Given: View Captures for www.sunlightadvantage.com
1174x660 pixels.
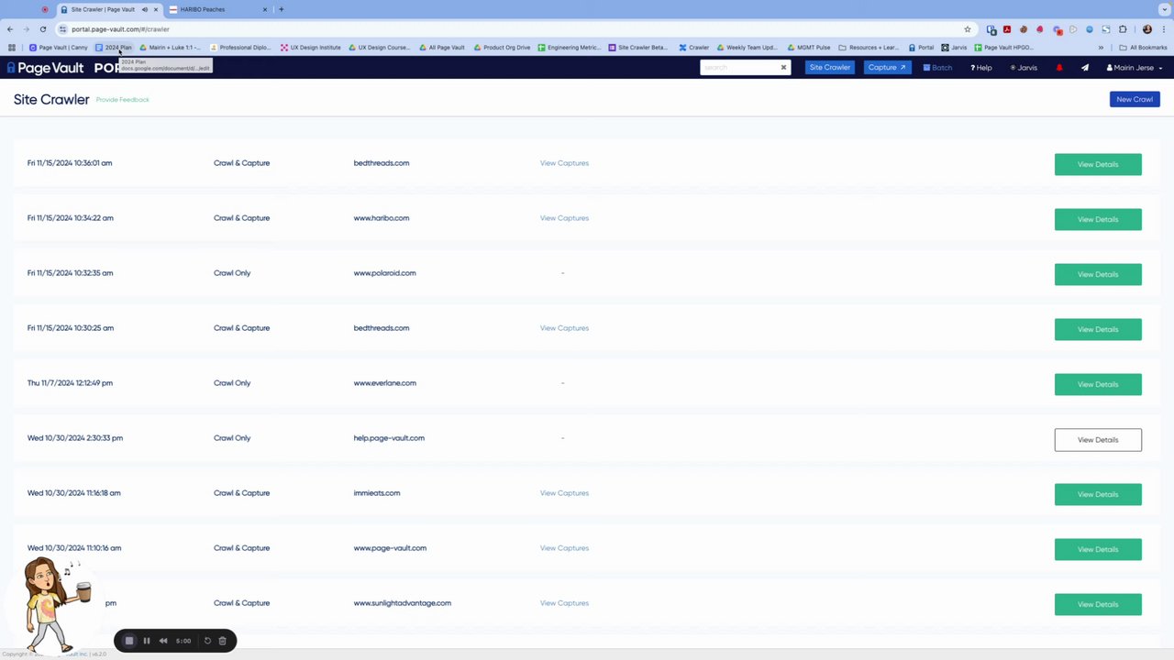Looking at the screenshot, I should point(564,603).
